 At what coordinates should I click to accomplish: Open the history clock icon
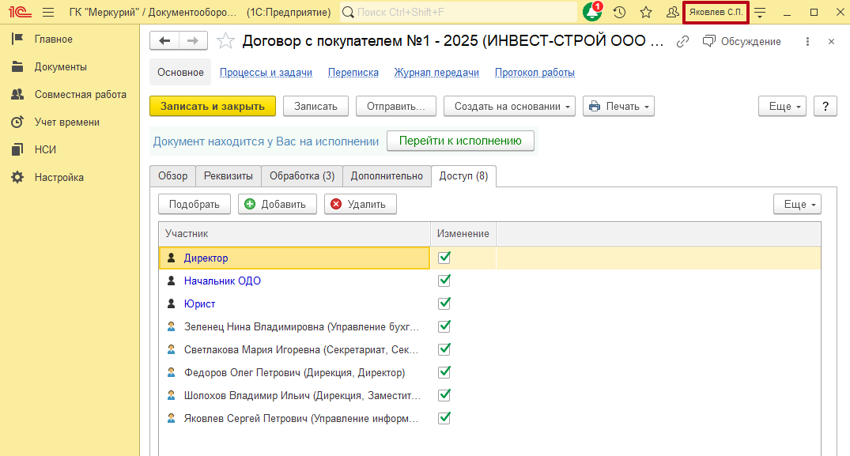click(620, 13)
